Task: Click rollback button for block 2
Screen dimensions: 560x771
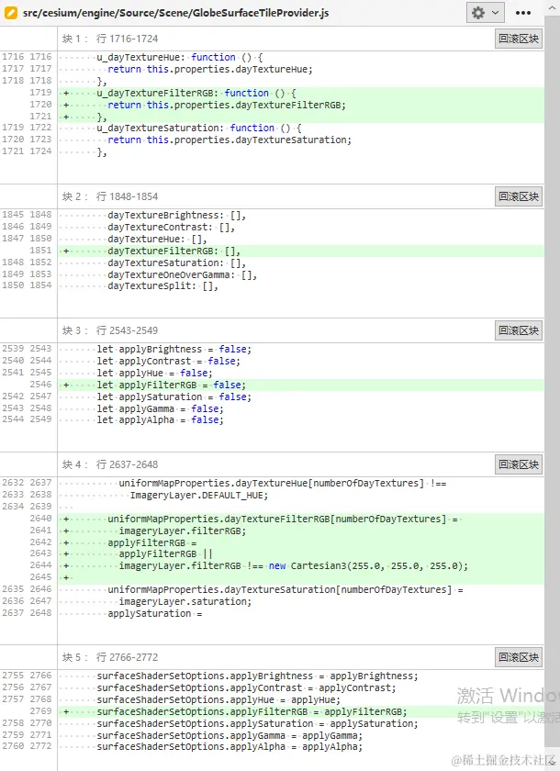Action: [x=518, y=196]
